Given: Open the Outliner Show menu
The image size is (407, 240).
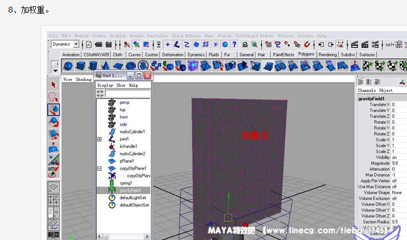Looking at the screenshot, I should pos(121,85).
